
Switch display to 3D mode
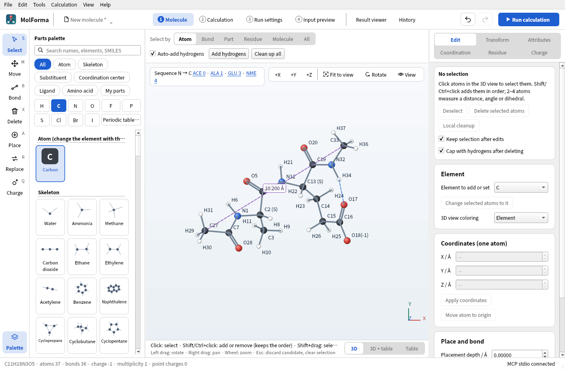[x=354, y=348]
